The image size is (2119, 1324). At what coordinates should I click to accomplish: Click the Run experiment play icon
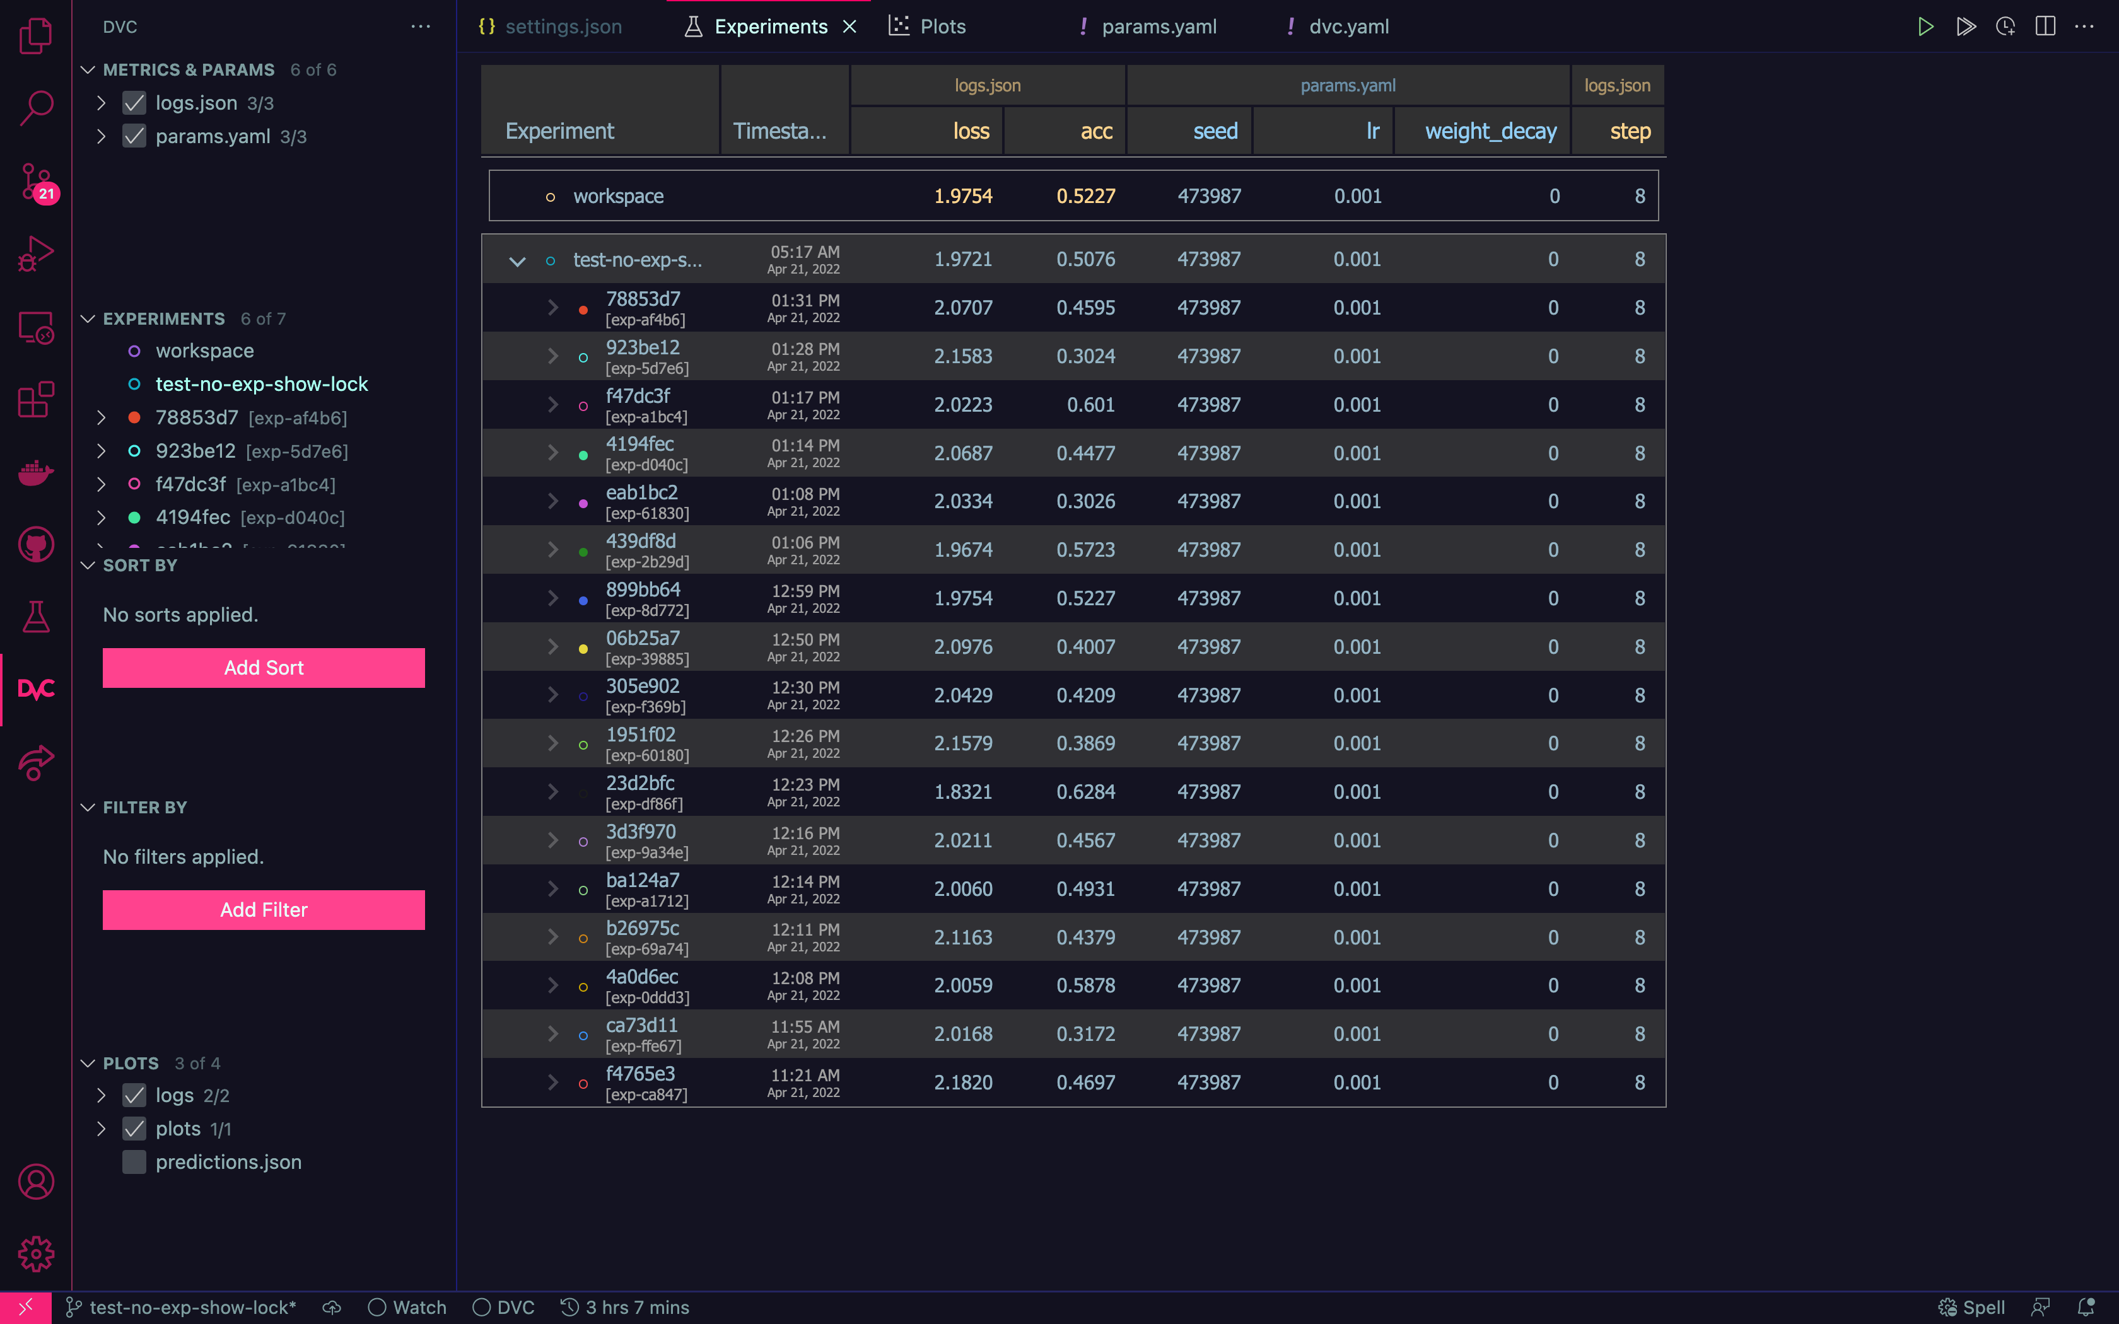click(1925, 26)
